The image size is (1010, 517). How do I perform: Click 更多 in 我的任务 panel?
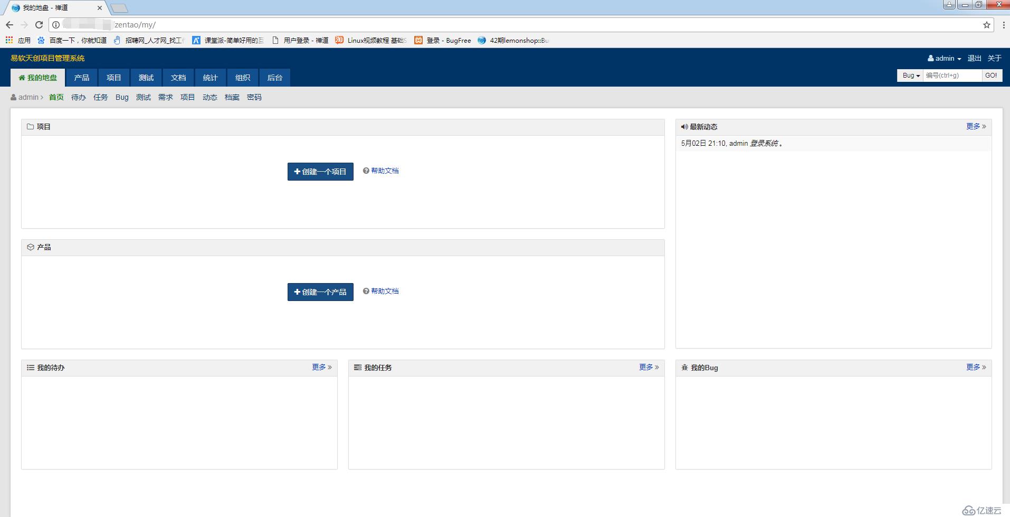(649, 367)
